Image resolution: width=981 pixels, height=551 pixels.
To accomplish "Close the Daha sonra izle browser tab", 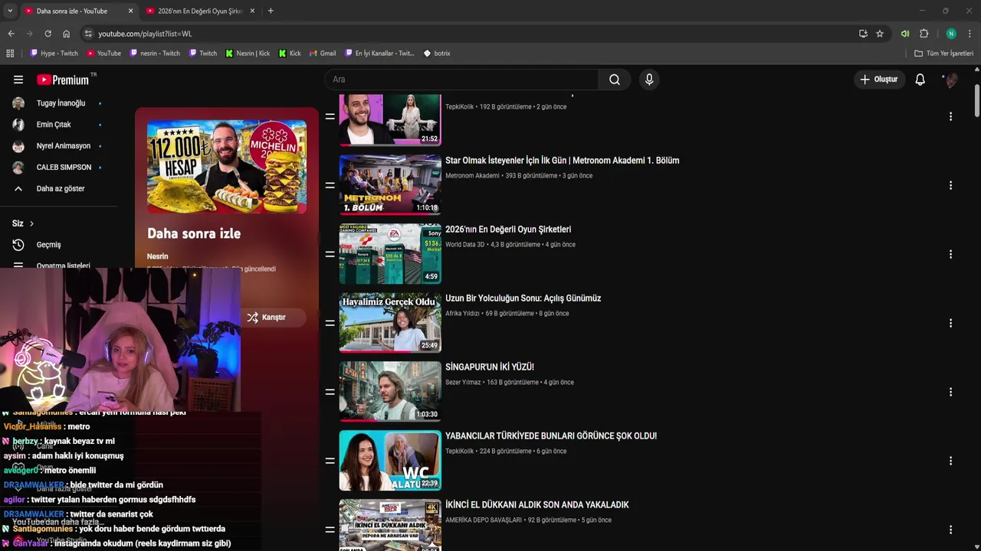I will 130,11.
